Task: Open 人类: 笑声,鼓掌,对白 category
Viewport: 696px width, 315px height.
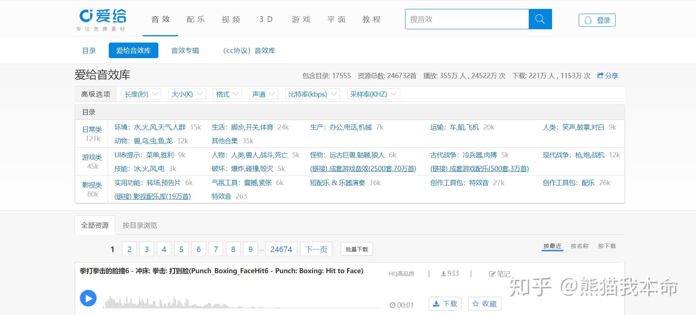Action: point(574,127)
